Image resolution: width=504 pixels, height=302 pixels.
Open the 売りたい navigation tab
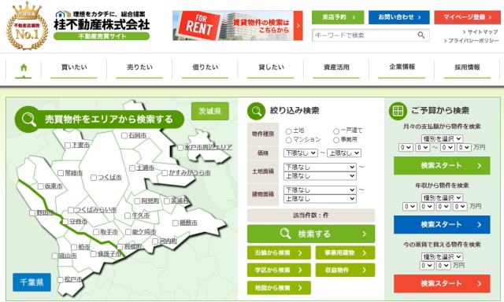coord(139,68)
